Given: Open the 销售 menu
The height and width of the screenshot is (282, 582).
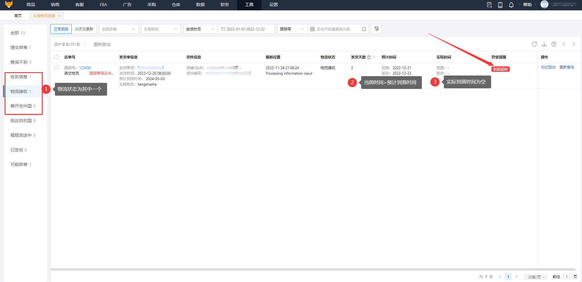Looking at the screenshot, I should 55,5.
